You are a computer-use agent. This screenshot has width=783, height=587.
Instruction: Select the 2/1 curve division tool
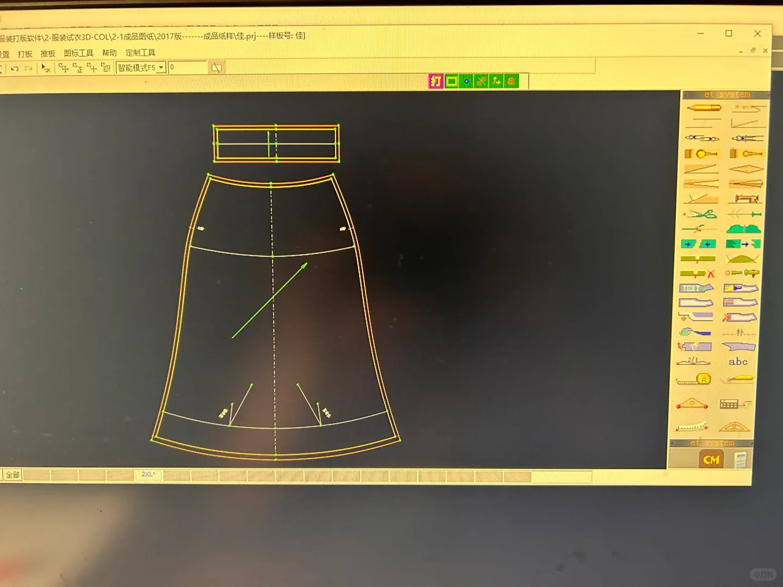(693, 360)
